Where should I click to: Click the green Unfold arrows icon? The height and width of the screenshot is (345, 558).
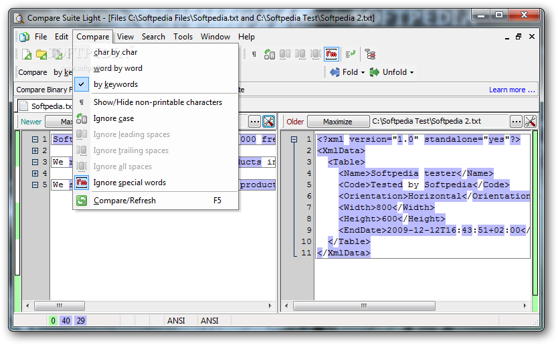click(374, 72)
